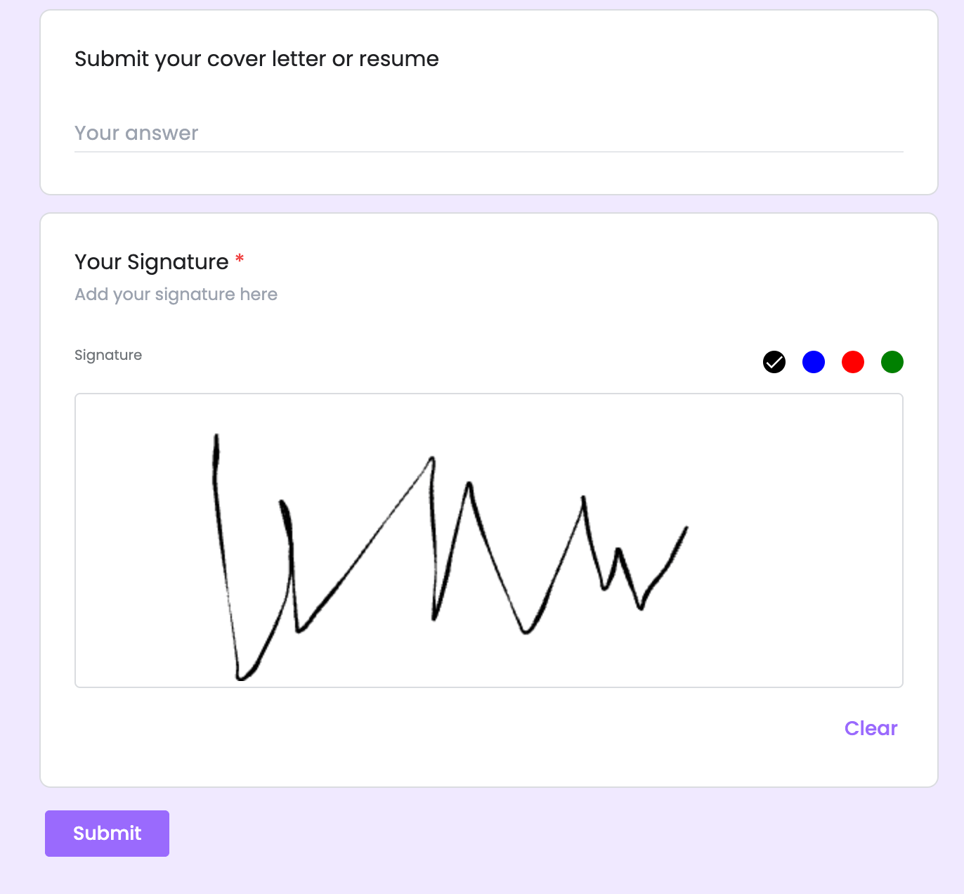
Task: Tap the green circle beside the red one
Action: click(892, 362)
